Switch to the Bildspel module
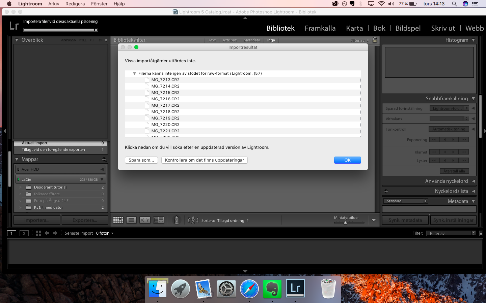Image resolution: width=486 pixels, height=303 pixels. tap(408, 28)
